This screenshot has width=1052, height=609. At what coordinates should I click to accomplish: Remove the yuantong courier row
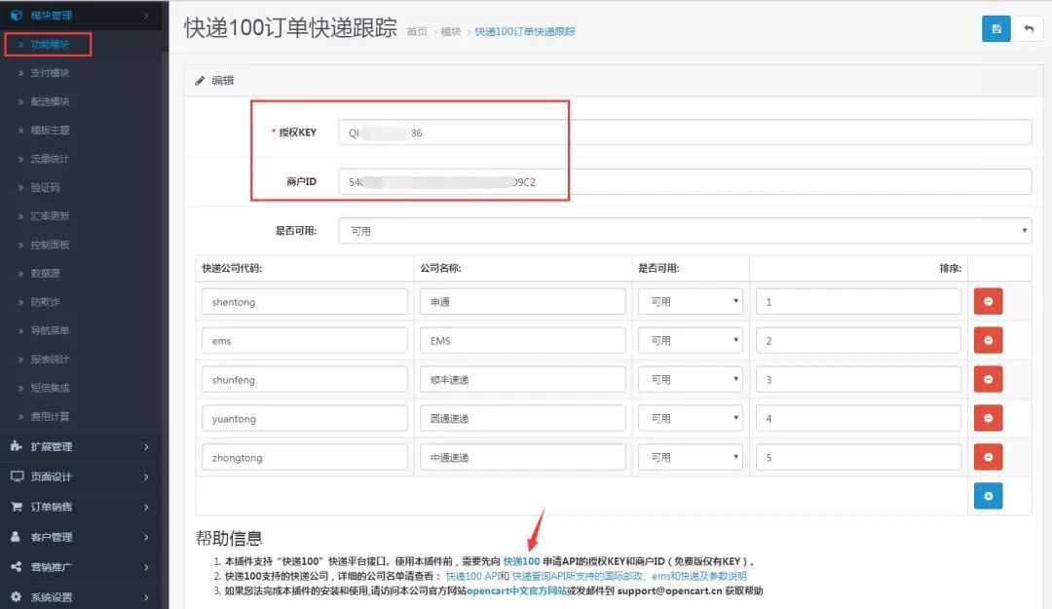[989, 418]
